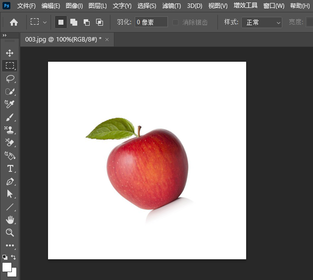The width and height of the screenshot is (313, 280).
Task: Select the Horizontal Type tool
Action: (9, 168)
